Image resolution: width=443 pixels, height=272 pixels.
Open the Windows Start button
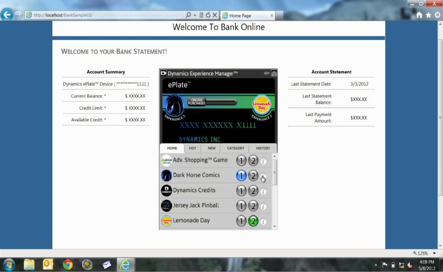[9, 265]
